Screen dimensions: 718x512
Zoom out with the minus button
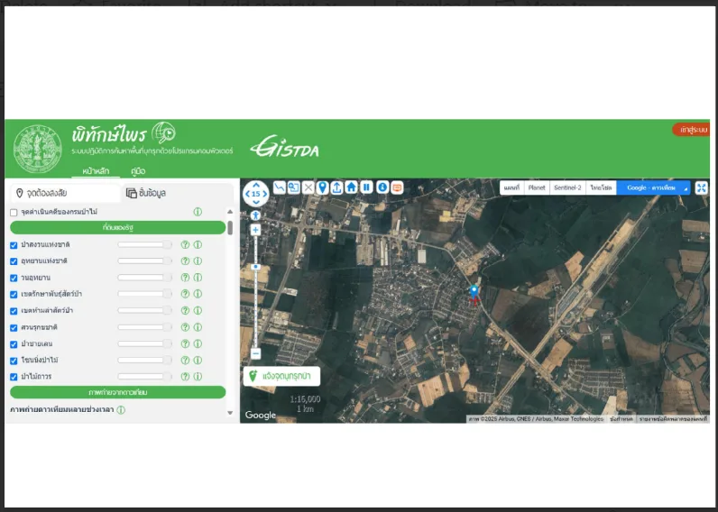point(255,353)
